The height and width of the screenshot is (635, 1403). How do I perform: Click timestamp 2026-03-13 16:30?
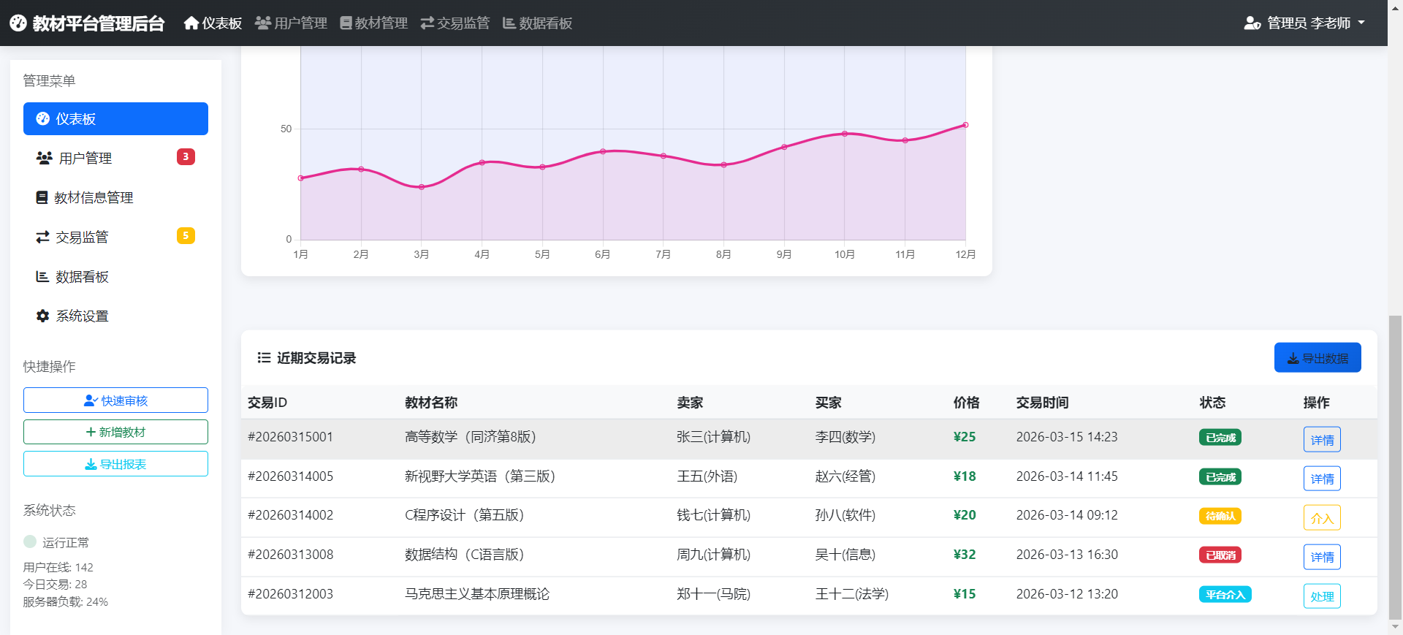click(1067, 555)
